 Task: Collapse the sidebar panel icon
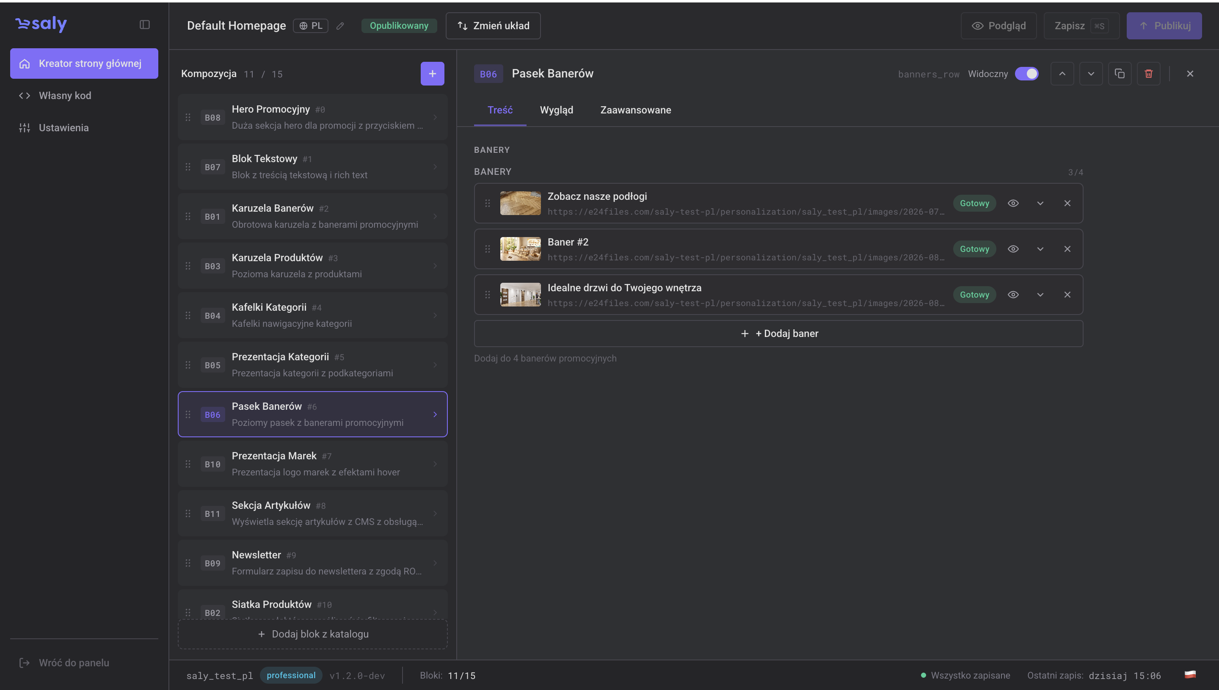[144, 25]
